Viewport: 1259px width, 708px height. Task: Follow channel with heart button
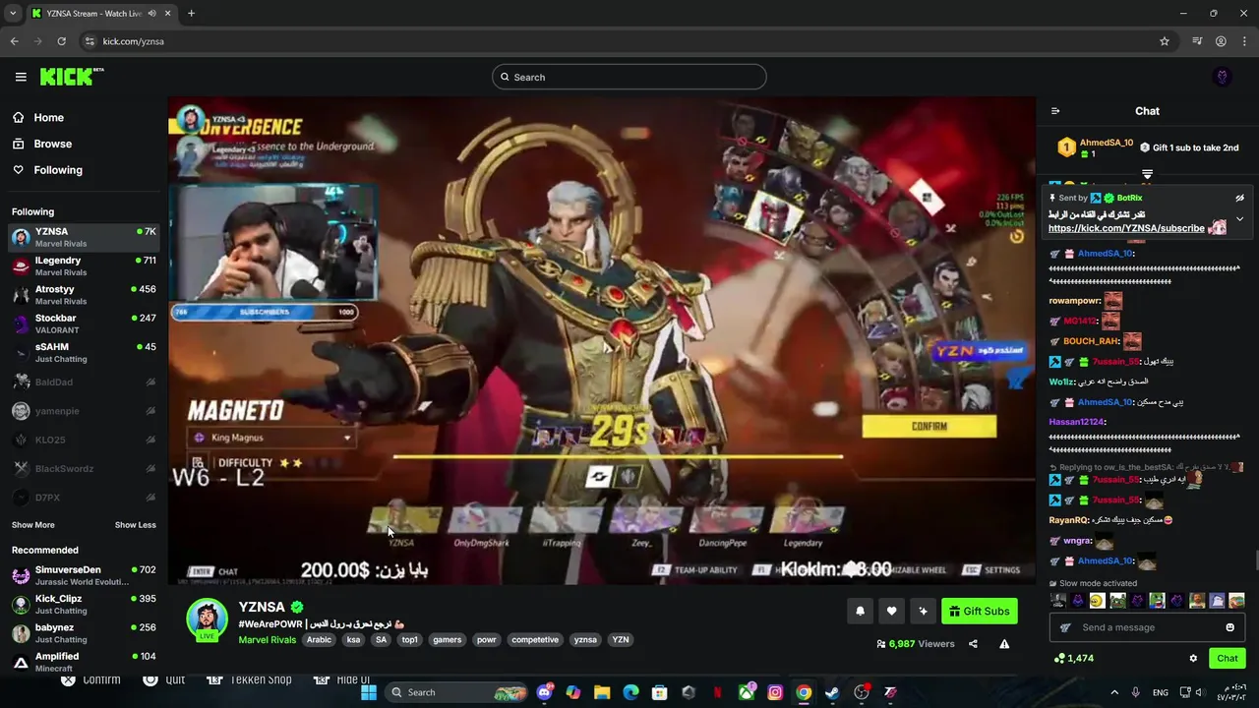[x=891, y=611]
